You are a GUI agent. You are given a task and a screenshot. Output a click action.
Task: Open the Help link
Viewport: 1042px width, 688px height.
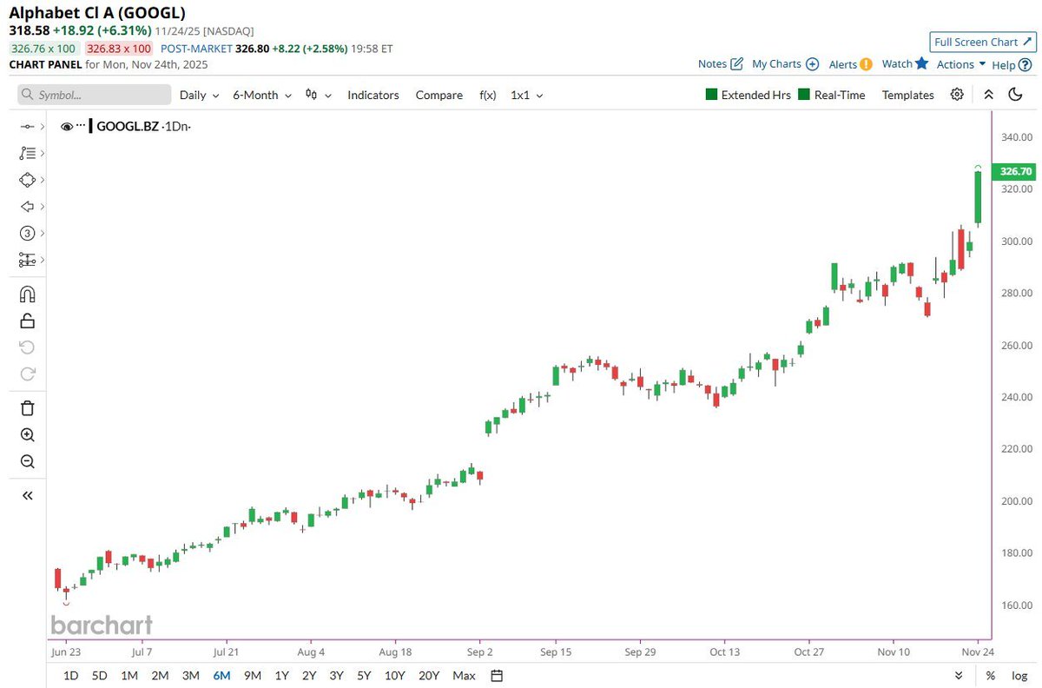[x=1011, y=63]
